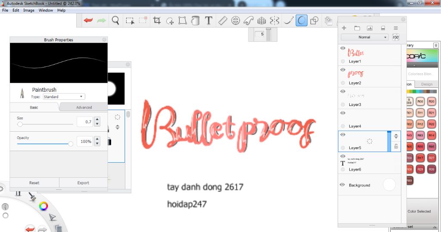The width and height of the screenshot is (441, 232).
Task: Click the lock icon on Layer5
Action: point(396,146)
